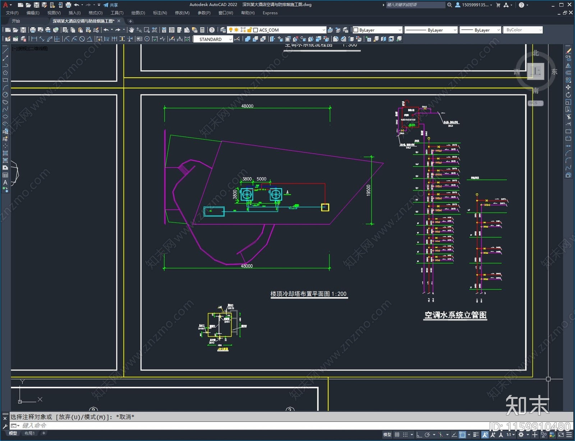Expand the ACS_COM layer dropdown
The height and width of the screenshot is (441, 575).
pyautogui.click(x=290, y=30)
